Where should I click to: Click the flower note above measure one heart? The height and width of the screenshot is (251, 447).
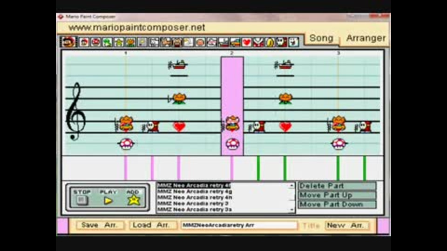pos(179,99)
